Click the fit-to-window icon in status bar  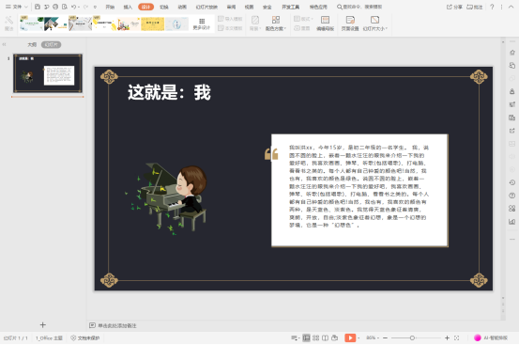pyautogui.click(x=456, y=337)
